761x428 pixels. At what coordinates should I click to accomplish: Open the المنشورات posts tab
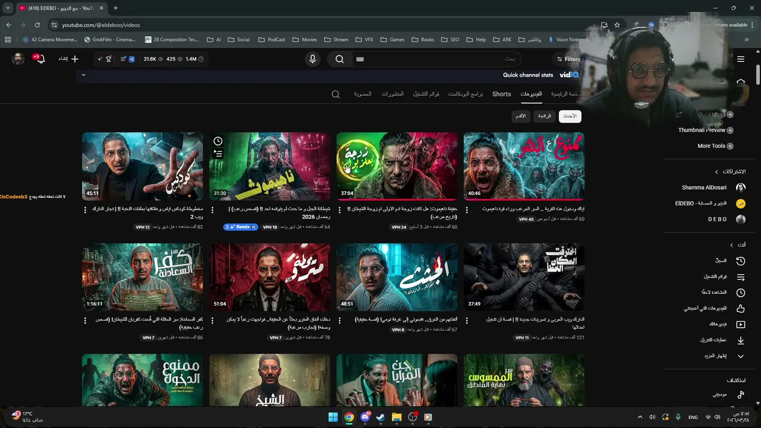pyautogui.click(x=392, y=94)
